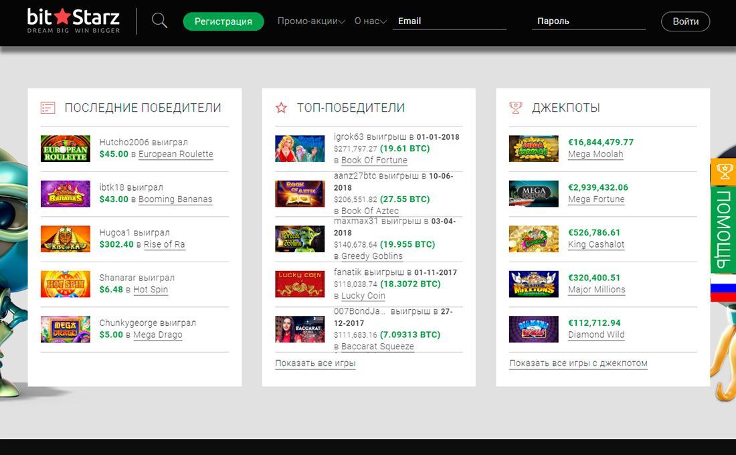Focus the Пароль password field

point(589,21)
